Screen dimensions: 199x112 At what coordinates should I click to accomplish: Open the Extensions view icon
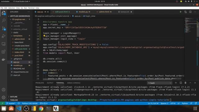(x=3, y=52)
